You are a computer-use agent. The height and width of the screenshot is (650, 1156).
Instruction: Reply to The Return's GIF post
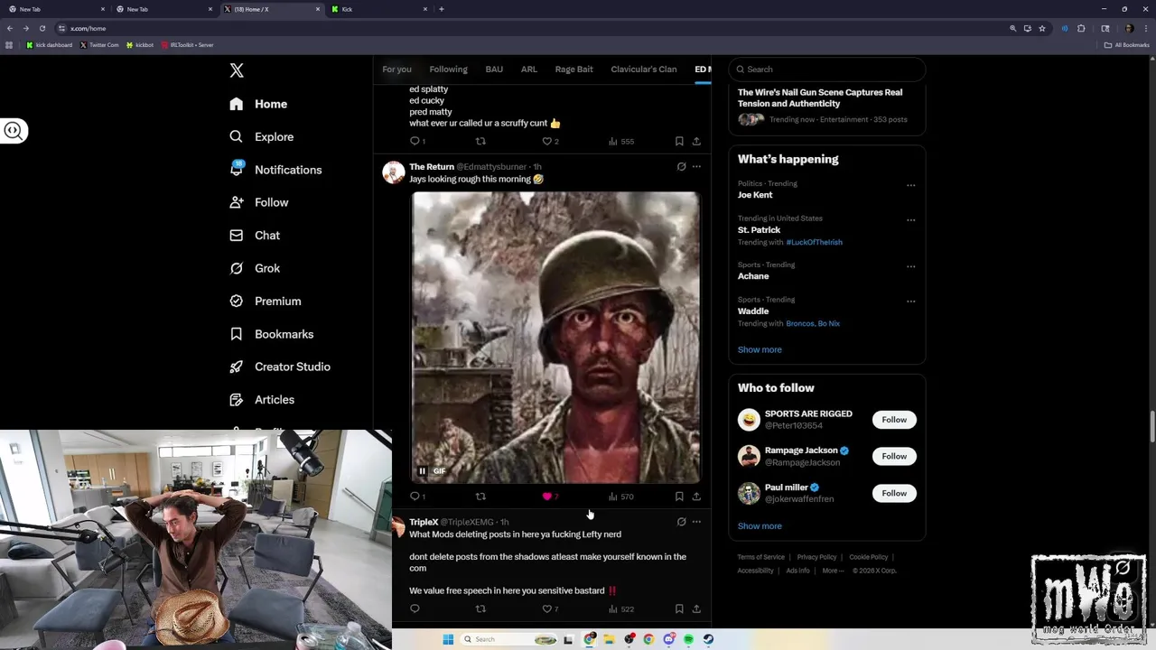tap(415, 497)
